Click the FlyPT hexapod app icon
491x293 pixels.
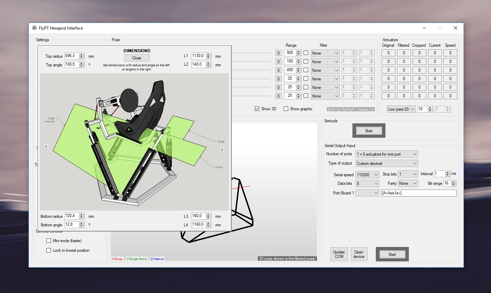tap(34, 28)
